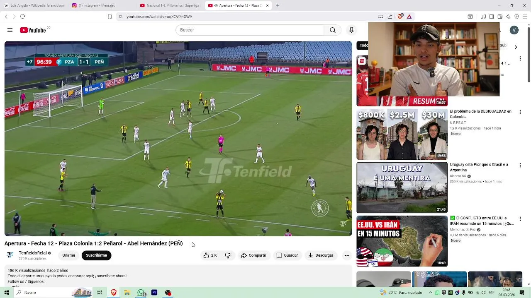Click the Suscribirme subscribe button
The width and height of the screenshot is (531, 298).
click(x=96, y=255)
